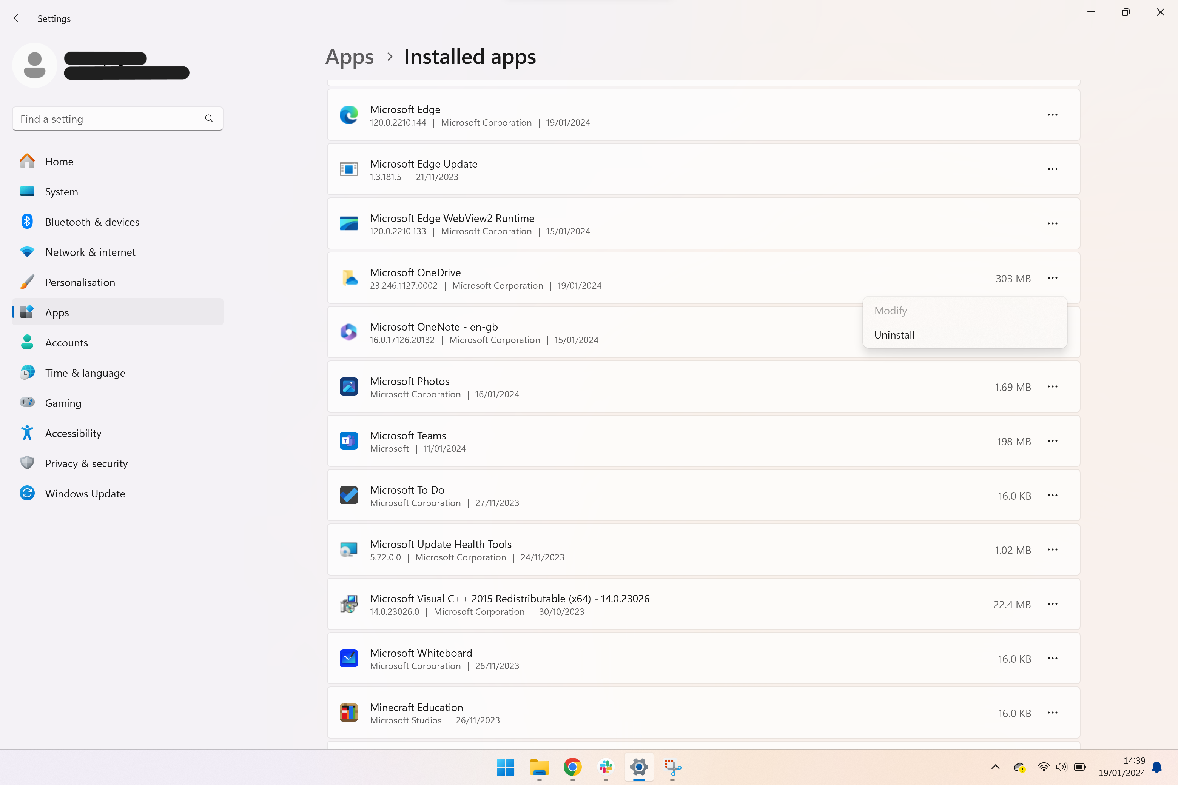The height and width of the screenshot is (785, 1178).
Task: Open File Explorer from the taskbar
Action: click(539, 767)
